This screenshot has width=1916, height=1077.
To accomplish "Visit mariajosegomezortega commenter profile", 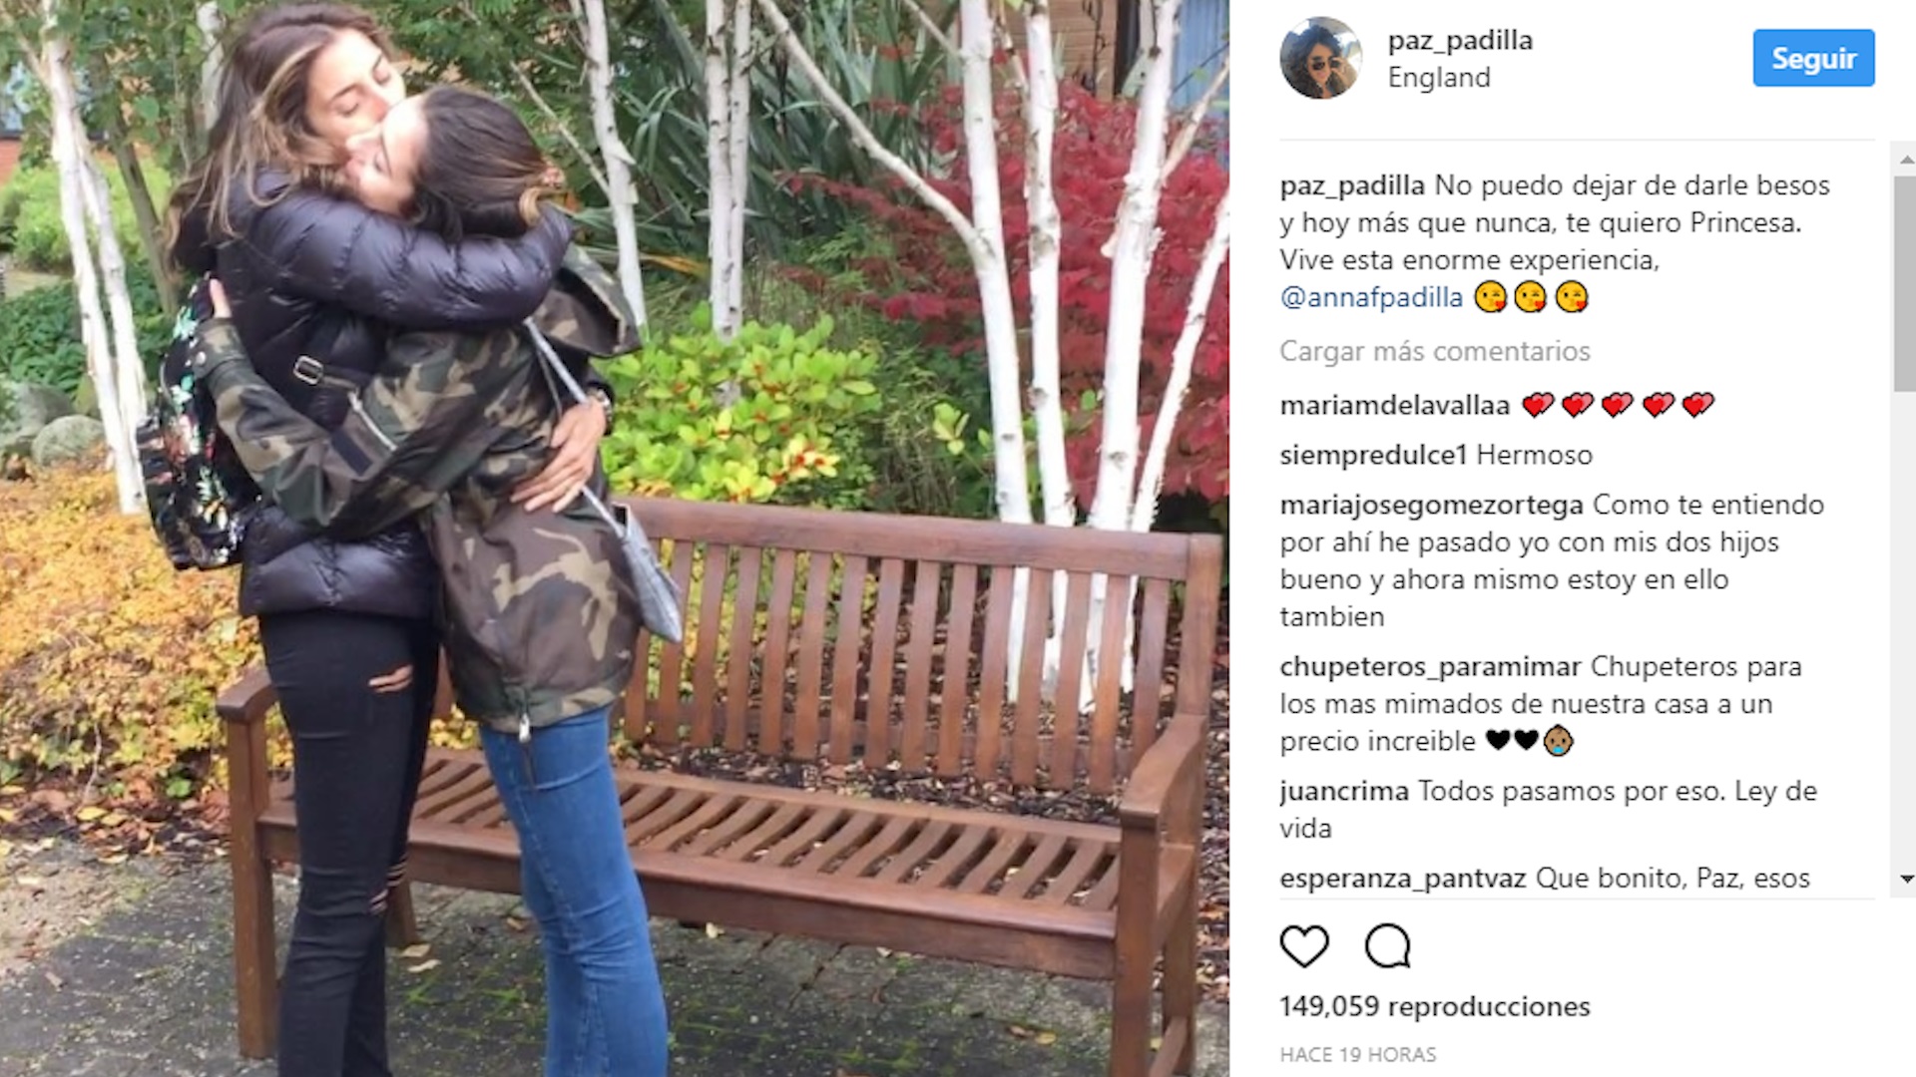I will click(1431, 505).
